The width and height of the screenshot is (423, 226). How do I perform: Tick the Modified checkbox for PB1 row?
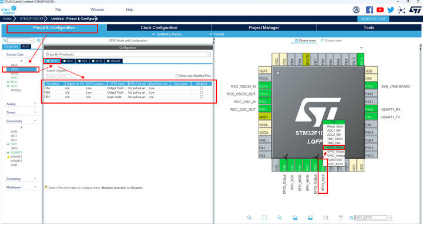pyautogui.click(x=202, y=97)
